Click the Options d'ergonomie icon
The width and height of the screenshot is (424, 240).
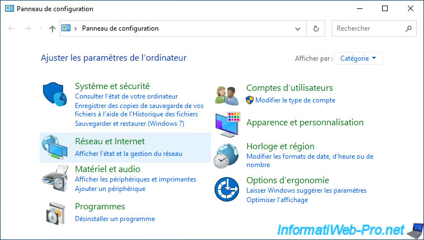point(227,188)
